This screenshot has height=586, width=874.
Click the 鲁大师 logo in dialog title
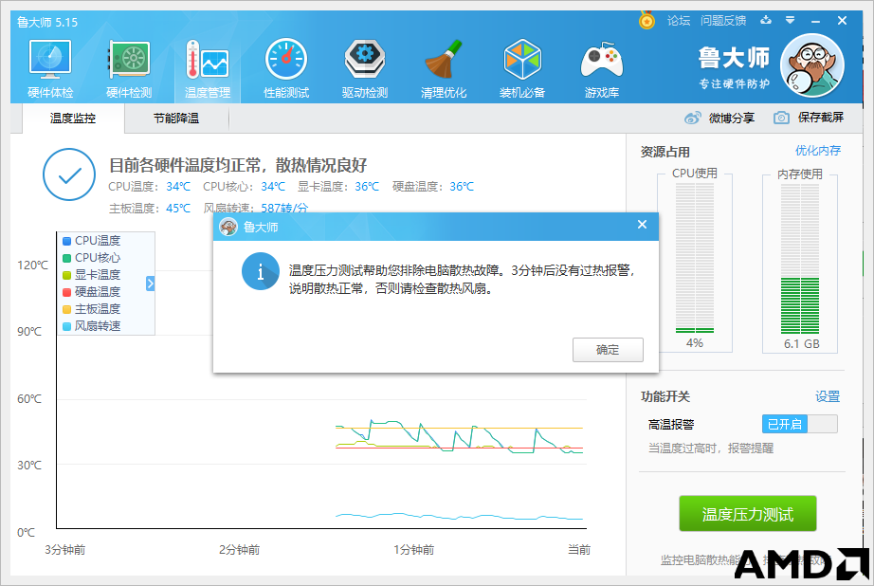228,227
